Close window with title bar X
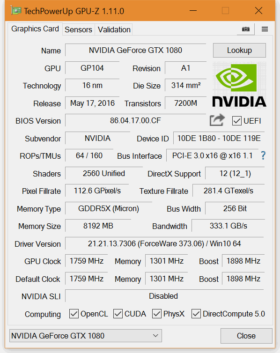 258,11
